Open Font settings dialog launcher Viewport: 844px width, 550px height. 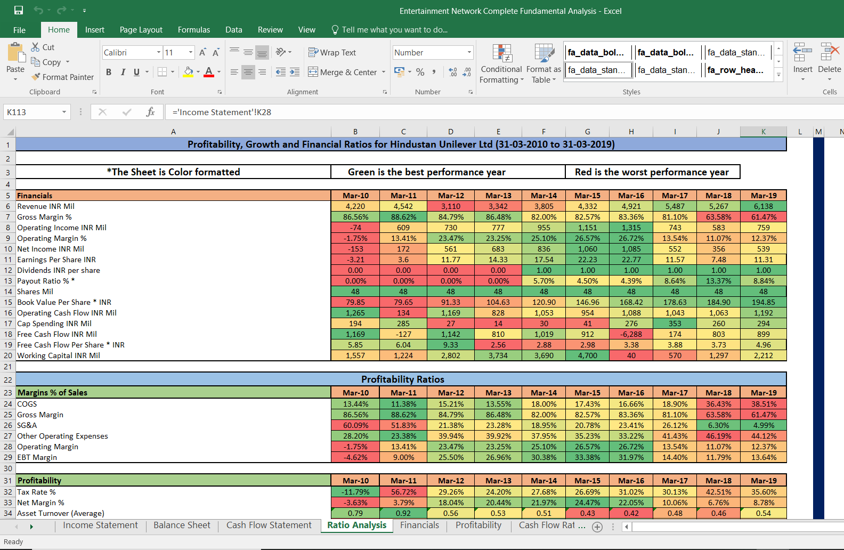(x=220, y=92)
